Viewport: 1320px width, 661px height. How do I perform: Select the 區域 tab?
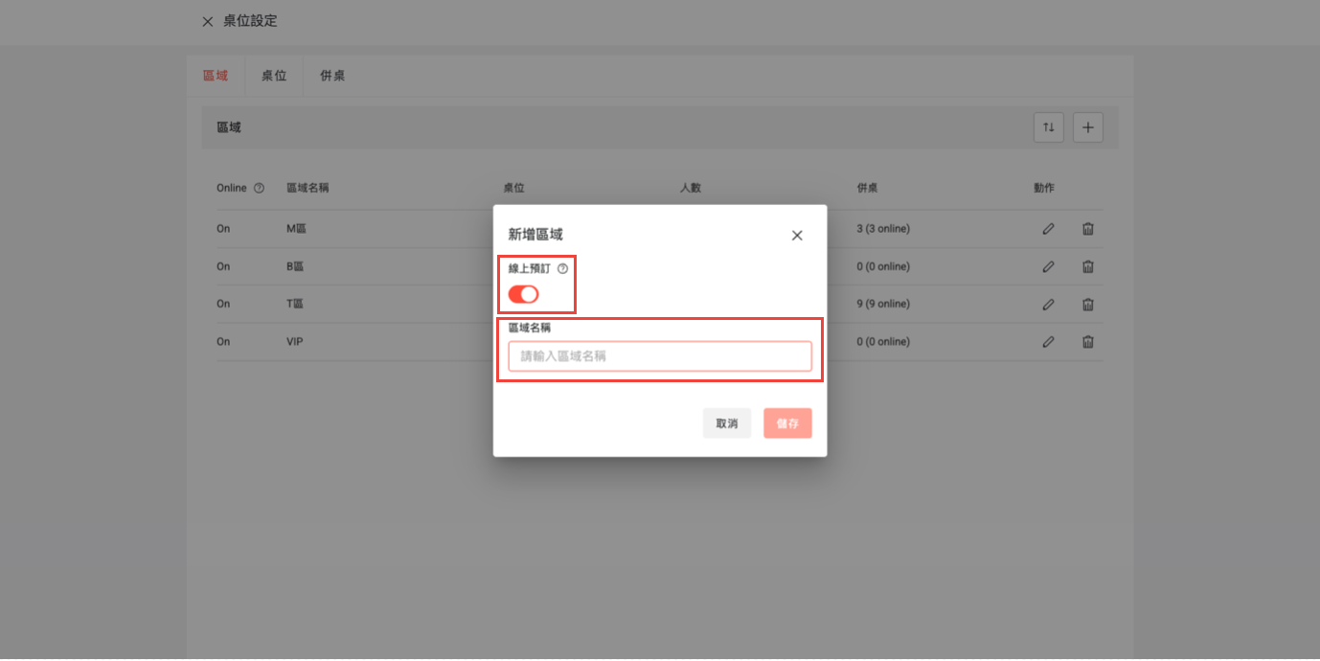click(x=216, y=76)
